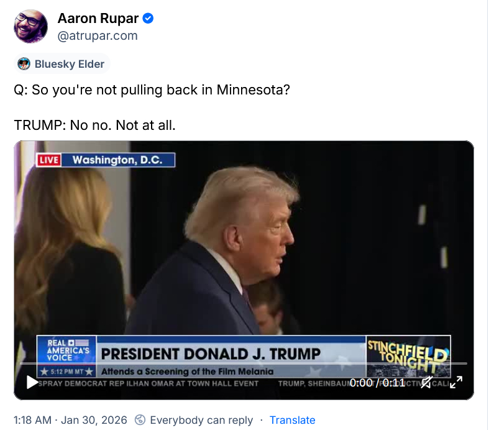Open the @atrupar.com handle link
Screen dimensions: 494x430
click(98, 35)
